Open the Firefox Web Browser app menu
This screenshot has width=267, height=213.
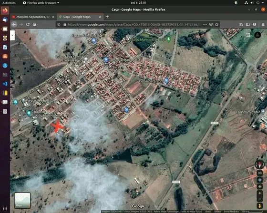pos(41,3)
